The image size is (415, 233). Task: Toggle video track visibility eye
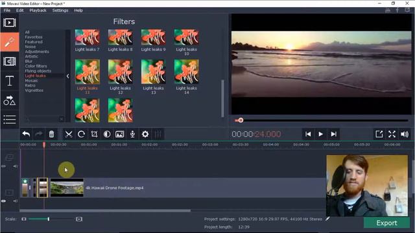3,201
